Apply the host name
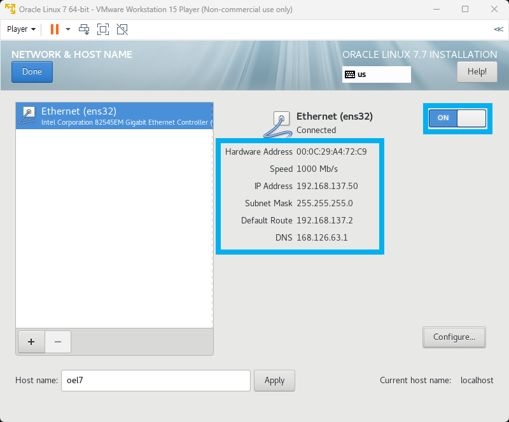The width and height of the screenshot is (509, 422). click(274, 381)
